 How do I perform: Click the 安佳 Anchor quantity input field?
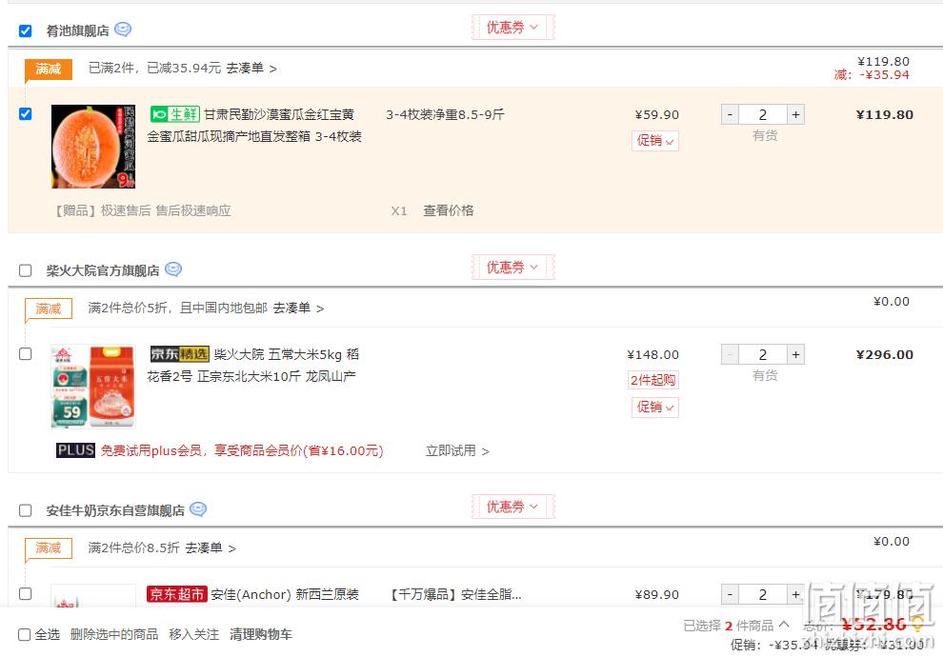[x=763, y=594]
